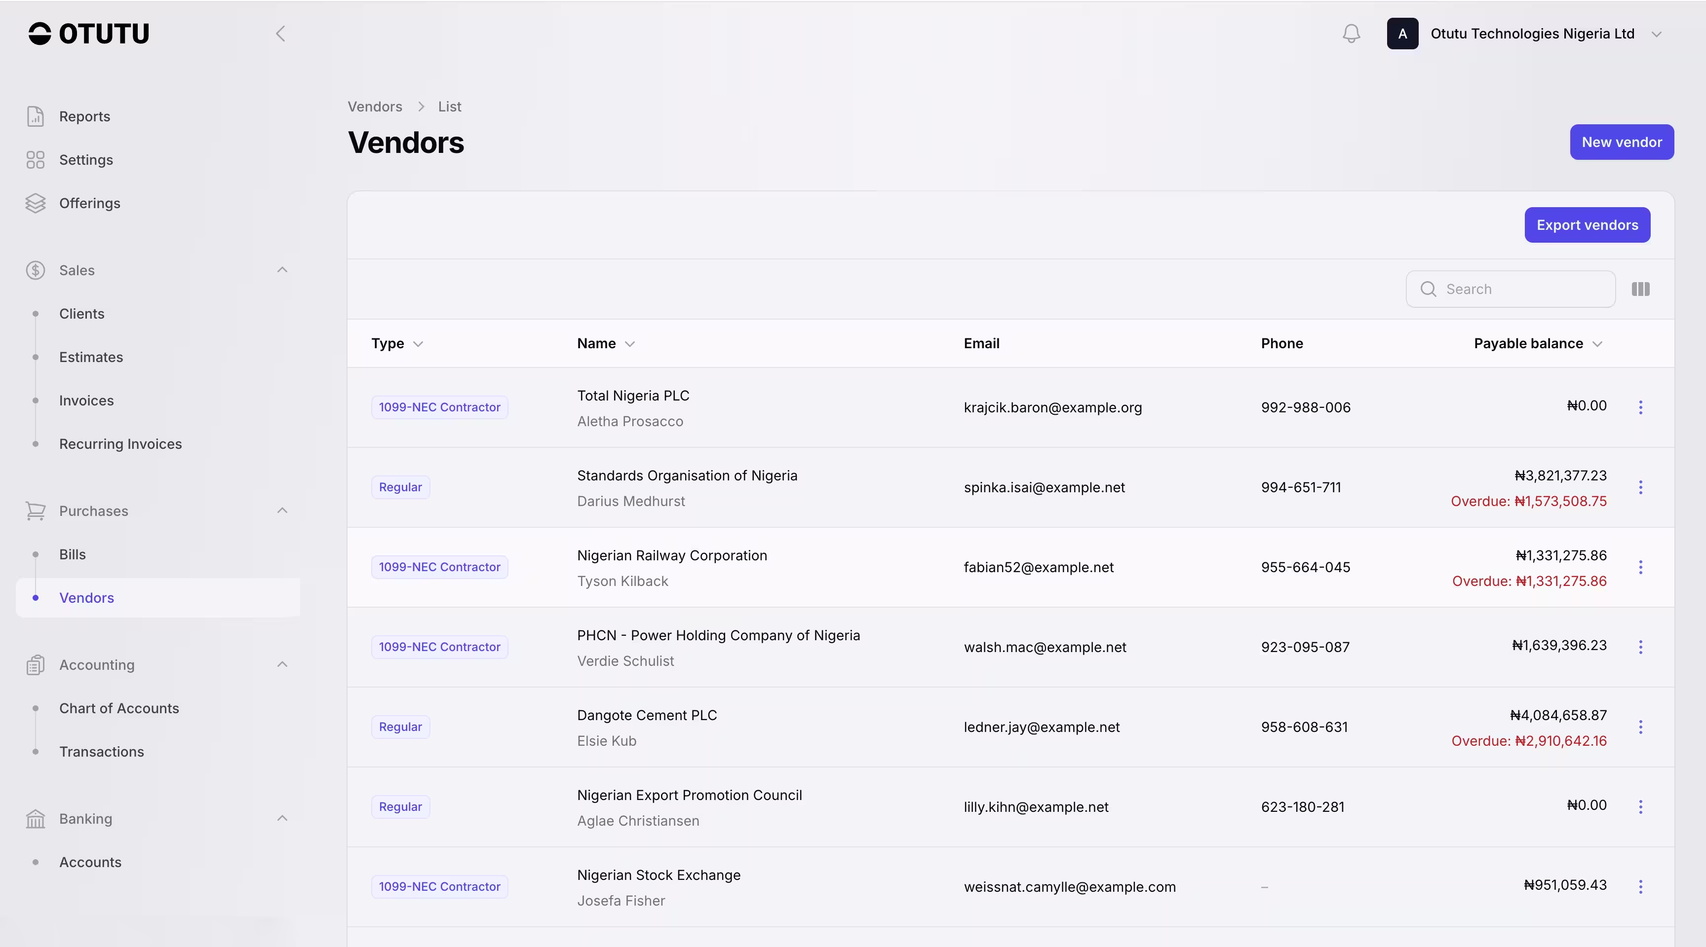Click the notifications bell icon
This screenshot has width=1706, height=947.
click(x=1351, y=34)
